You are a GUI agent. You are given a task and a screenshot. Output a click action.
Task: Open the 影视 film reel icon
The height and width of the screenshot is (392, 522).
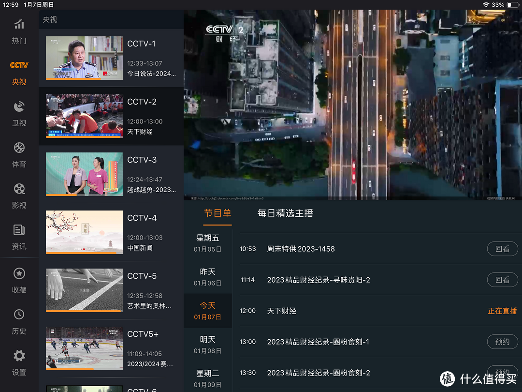(19, 189)
